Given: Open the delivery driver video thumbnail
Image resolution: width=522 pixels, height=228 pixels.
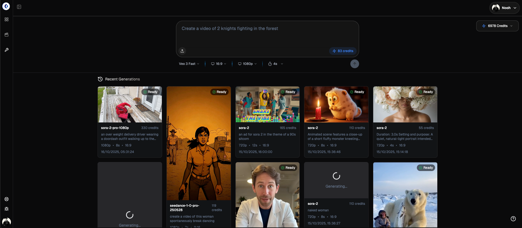Looking at the screenshot, I should [130, 104].
